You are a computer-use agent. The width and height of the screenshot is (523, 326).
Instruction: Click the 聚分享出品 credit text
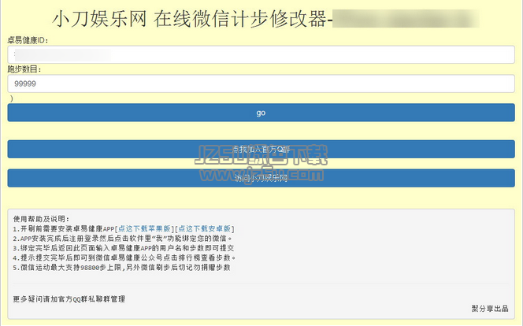(489, 308)
